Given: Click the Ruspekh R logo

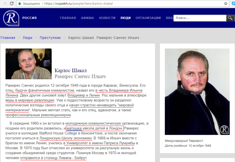Looking at the screenshot, I should point(11,18).
